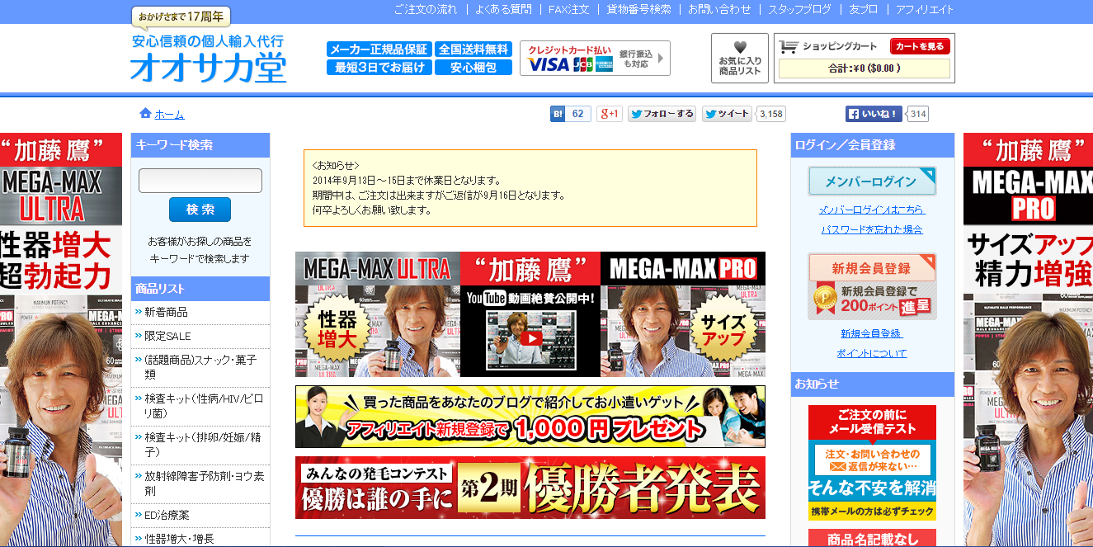Viewport: 1093px width, 547px height.
Task: Open 貨物番号検索 in the top menu
Action: pyautogui.click(x=638, y=10)
